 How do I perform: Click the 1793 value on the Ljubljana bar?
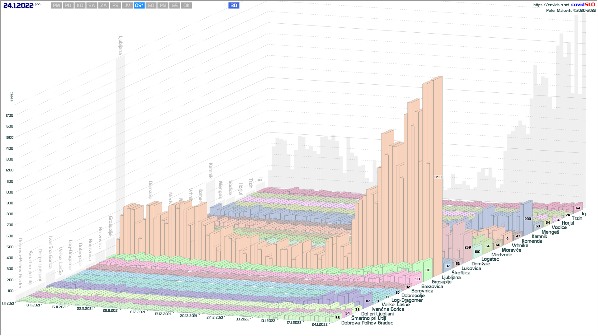point(438,177)
